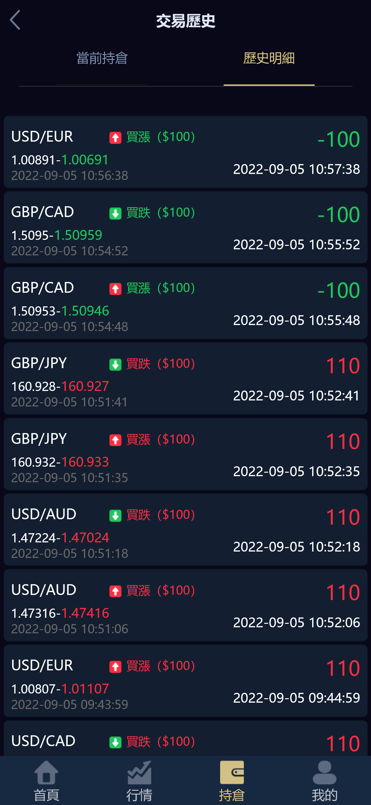The image size is (371, 805).
Task: Switch to the 當前持倉 tab
Action: tap(102, 59)
